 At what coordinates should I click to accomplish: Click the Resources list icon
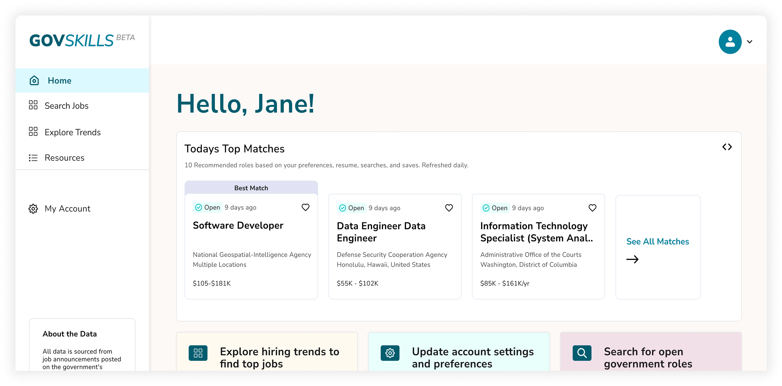33,158
